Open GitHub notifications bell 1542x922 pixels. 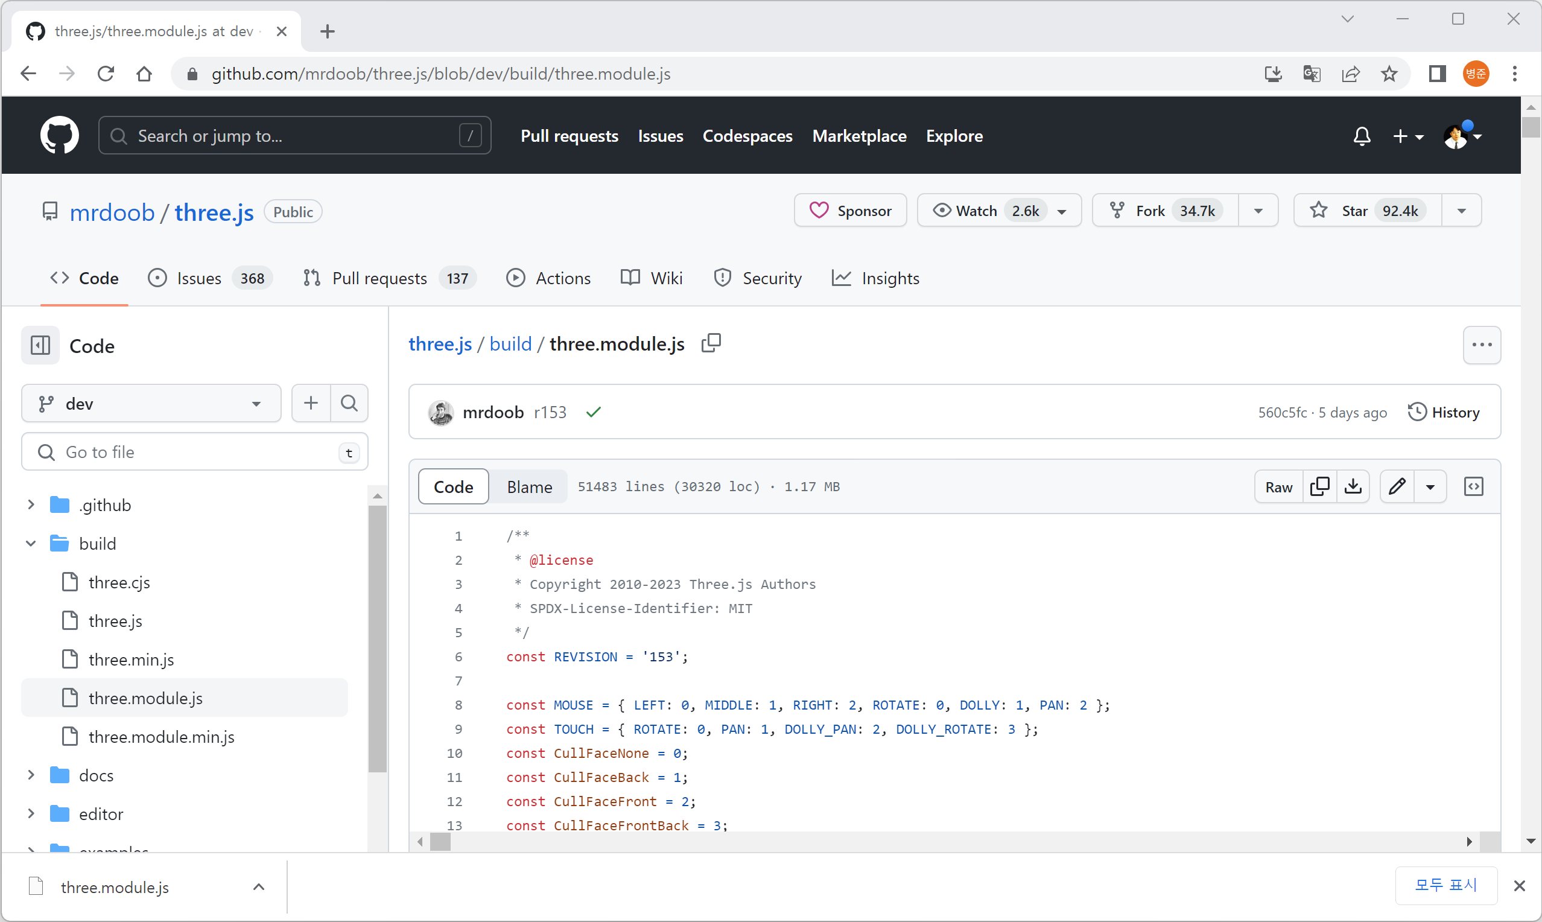click(1361, 136)
